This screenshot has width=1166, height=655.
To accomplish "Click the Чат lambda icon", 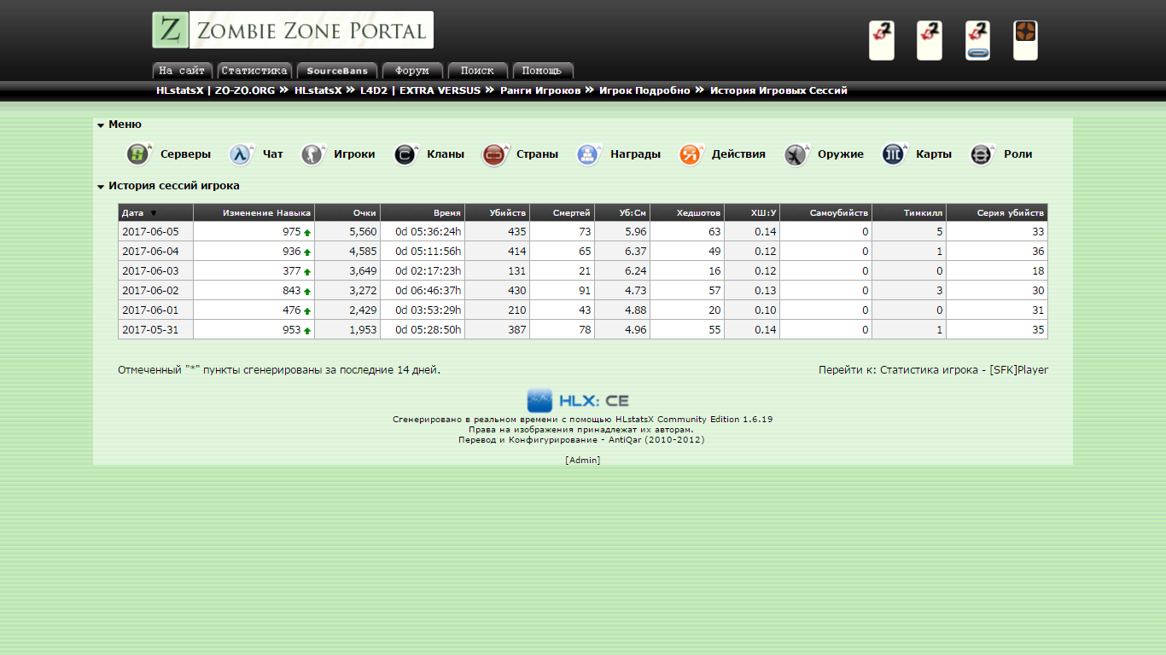I will coord(241,154).
